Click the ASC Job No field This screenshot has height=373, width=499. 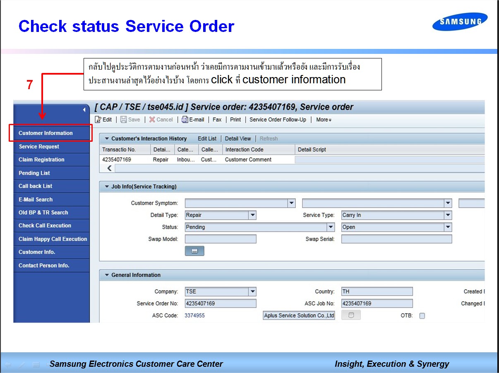pyautogui.click(x=377, y=303)
